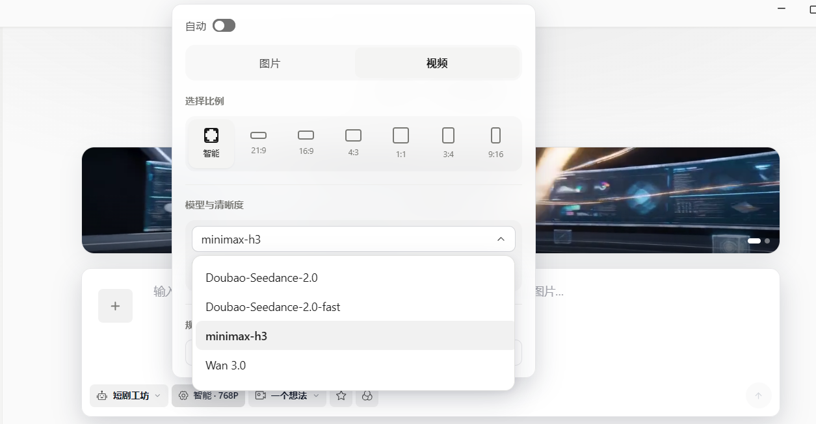Choose Doubao-Seedance-2.0 from model list

[x=355, y=277]
